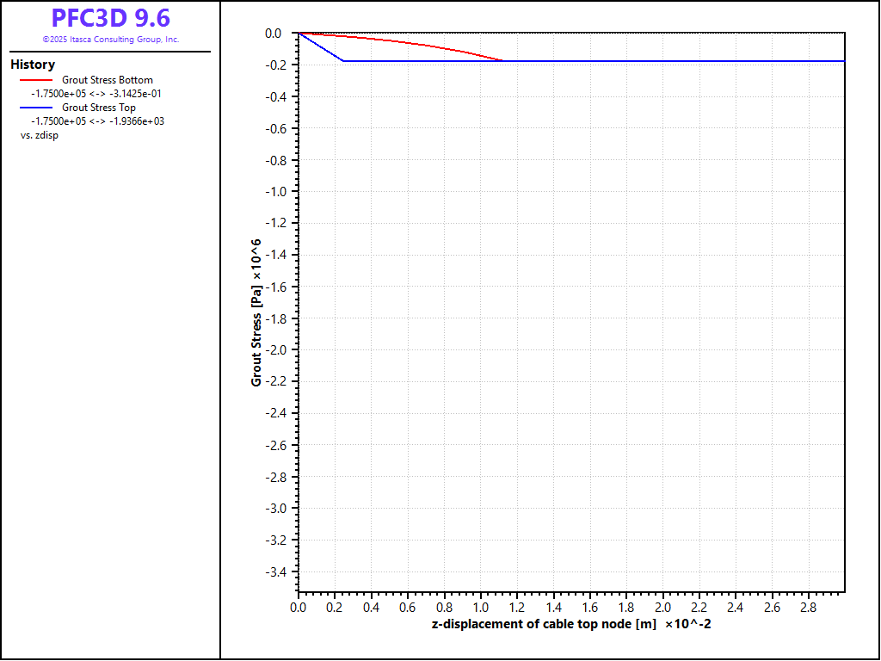Click the Itasca Consulting Group copyright text
The image size is (881, 661).
tap(110, 40)
